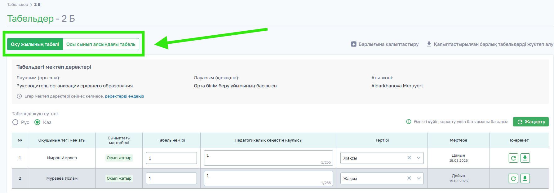Open деректерді өңдеңіз link
The width and height of the screenshot is (554, 193).
coord(124,96)
